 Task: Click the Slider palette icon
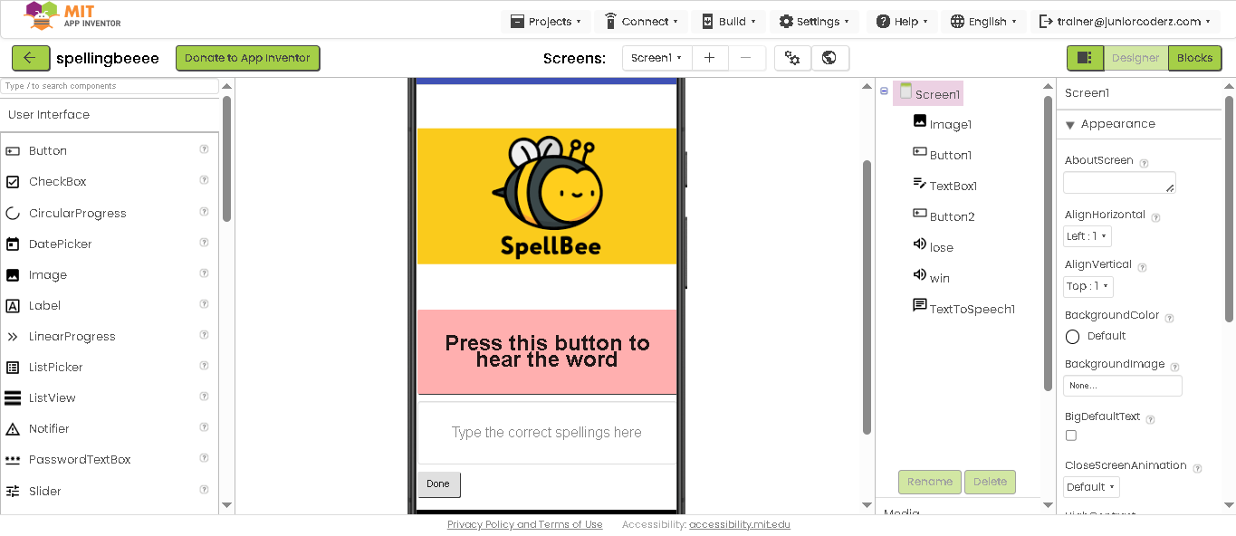pos(13,492)
